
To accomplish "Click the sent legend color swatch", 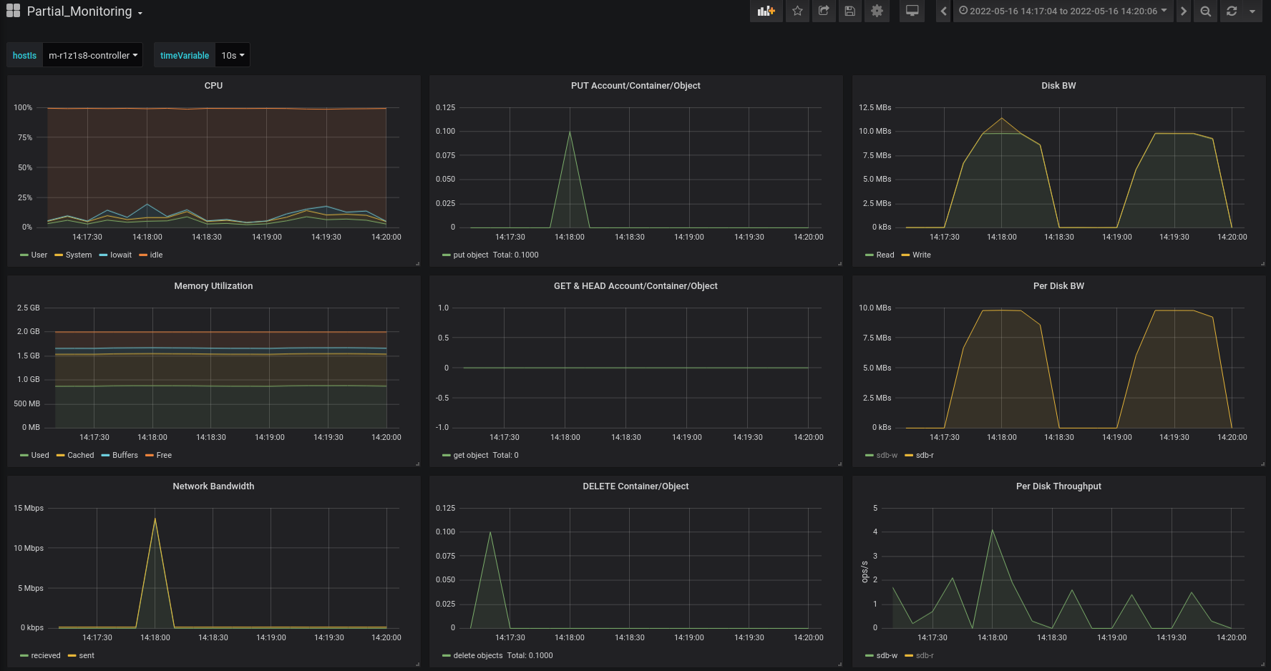I will pyautogui.click(x=72, y=655).
